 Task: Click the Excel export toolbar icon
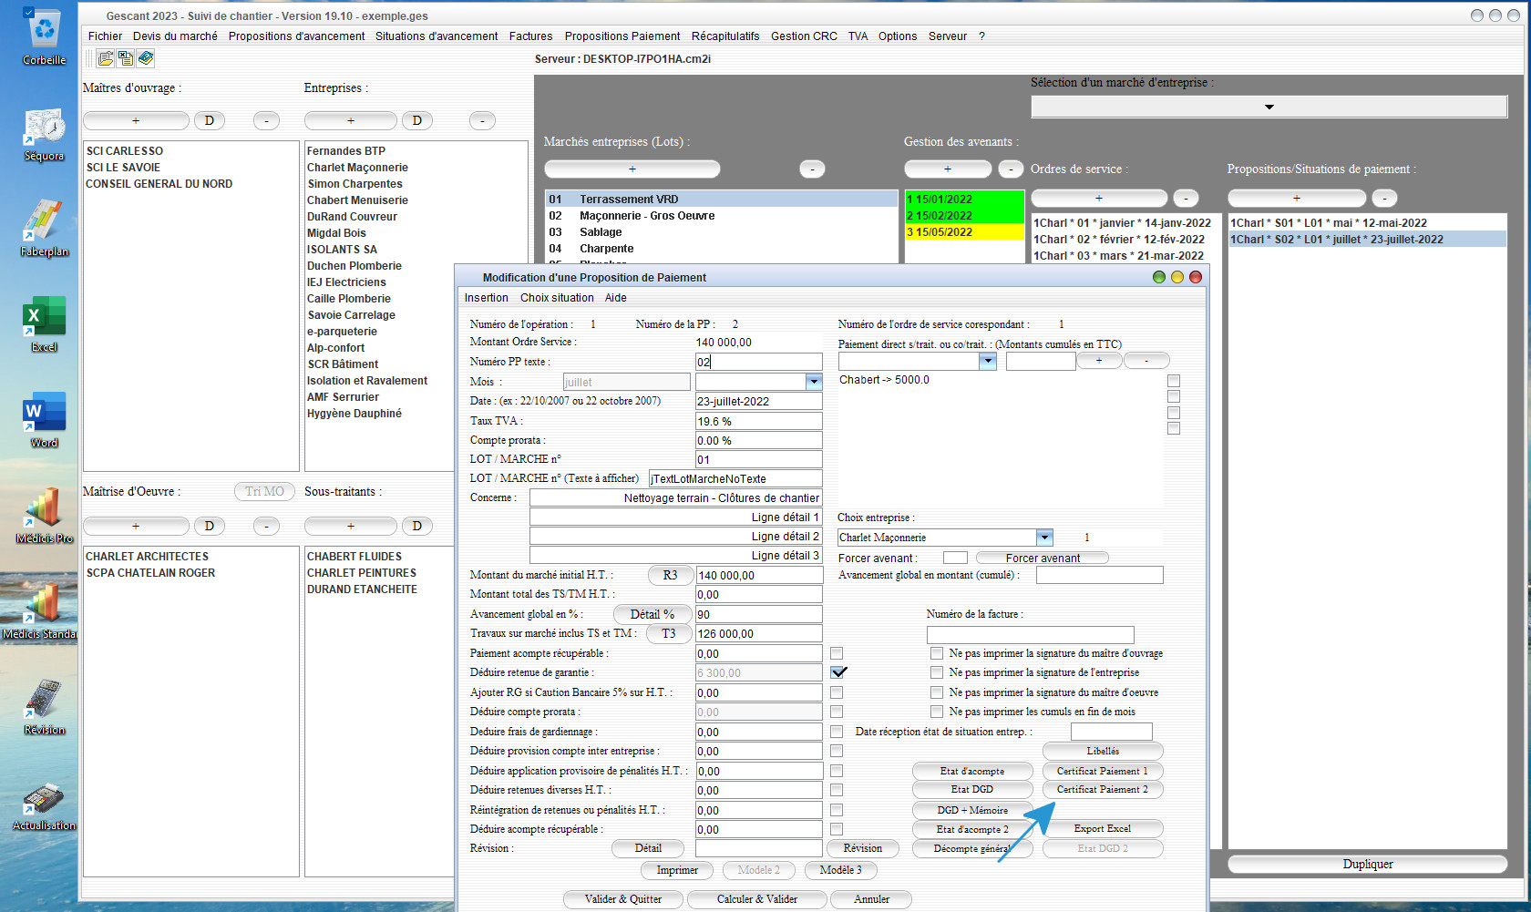point(126,58)
